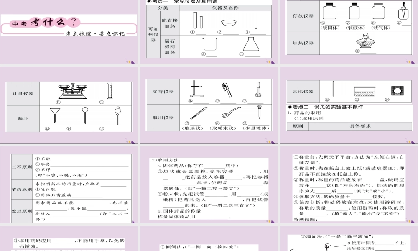This screenshot has width=418, height=251.
Task: Select the medicine spoon drawing labeled ⑳
Action: tap(231, 112)
